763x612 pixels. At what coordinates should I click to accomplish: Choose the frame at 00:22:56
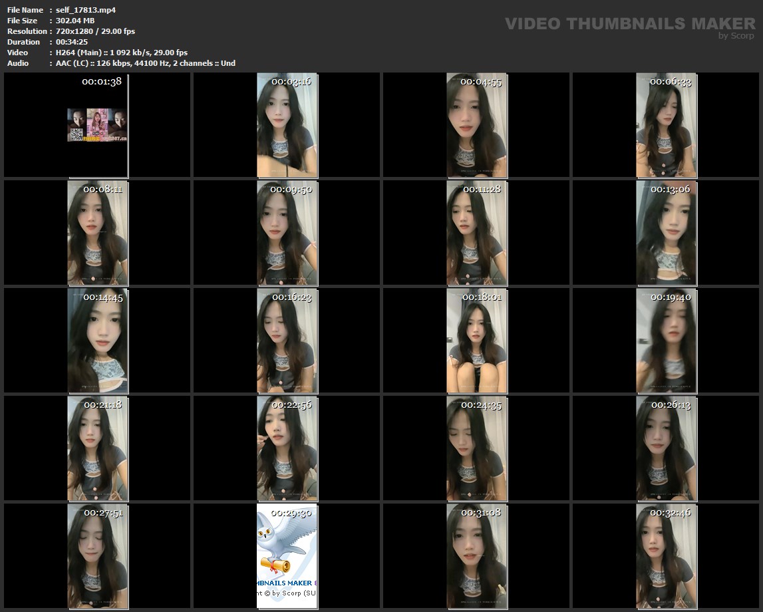pyautogui.click(x=287, y=448)
